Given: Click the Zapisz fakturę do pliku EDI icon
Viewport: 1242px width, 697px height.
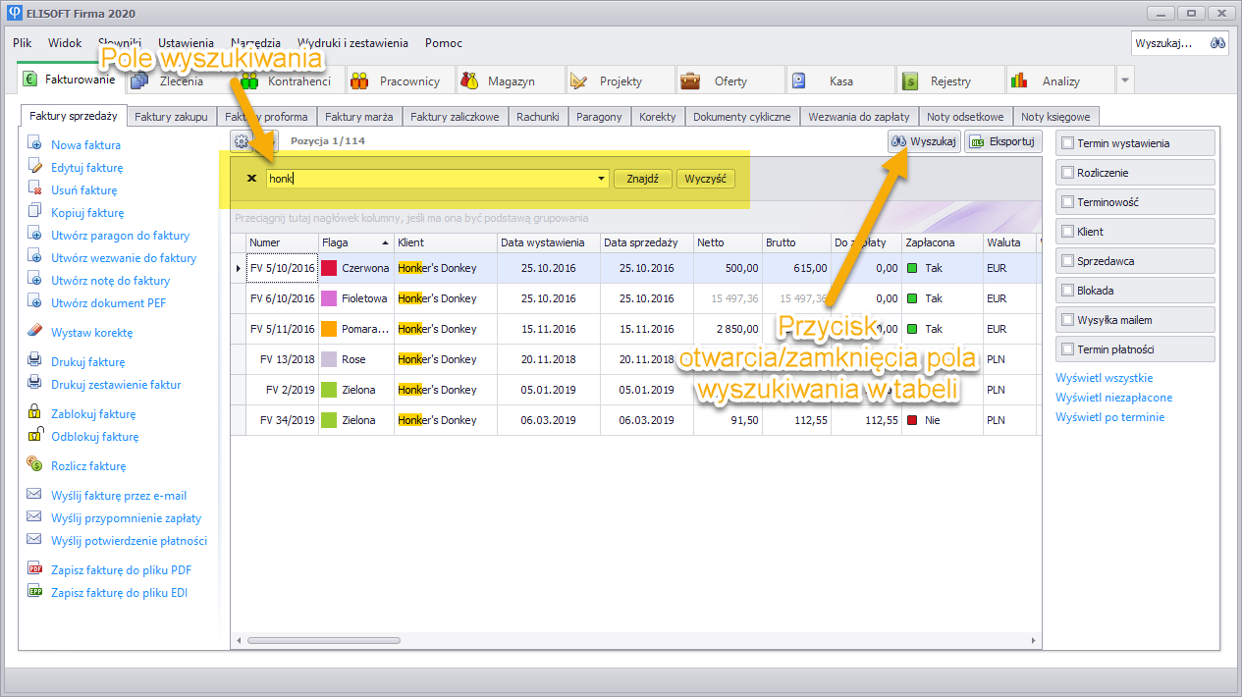Looking at the screenshot, I should 34,592.
